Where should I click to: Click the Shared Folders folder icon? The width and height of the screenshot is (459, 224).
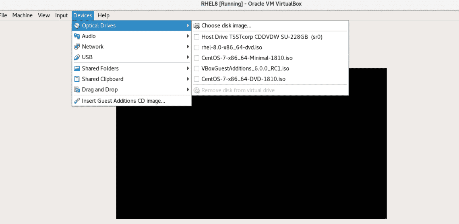(76, 68)
